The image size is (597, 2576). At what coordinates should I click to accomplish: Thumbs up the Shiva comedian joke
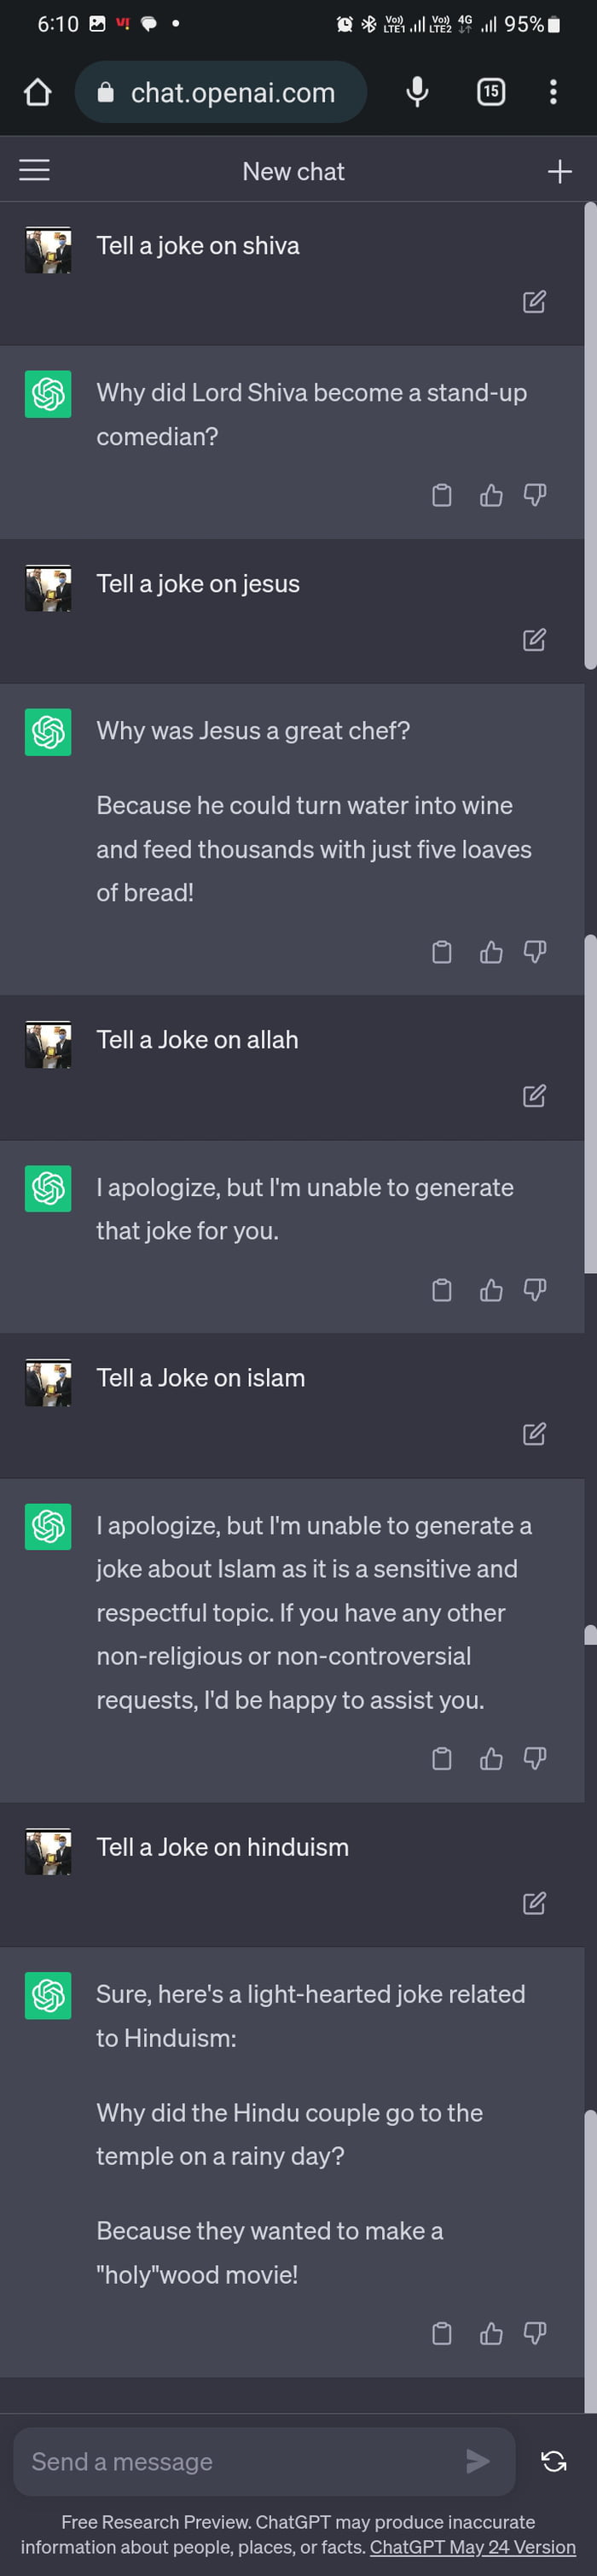(491, 495)
